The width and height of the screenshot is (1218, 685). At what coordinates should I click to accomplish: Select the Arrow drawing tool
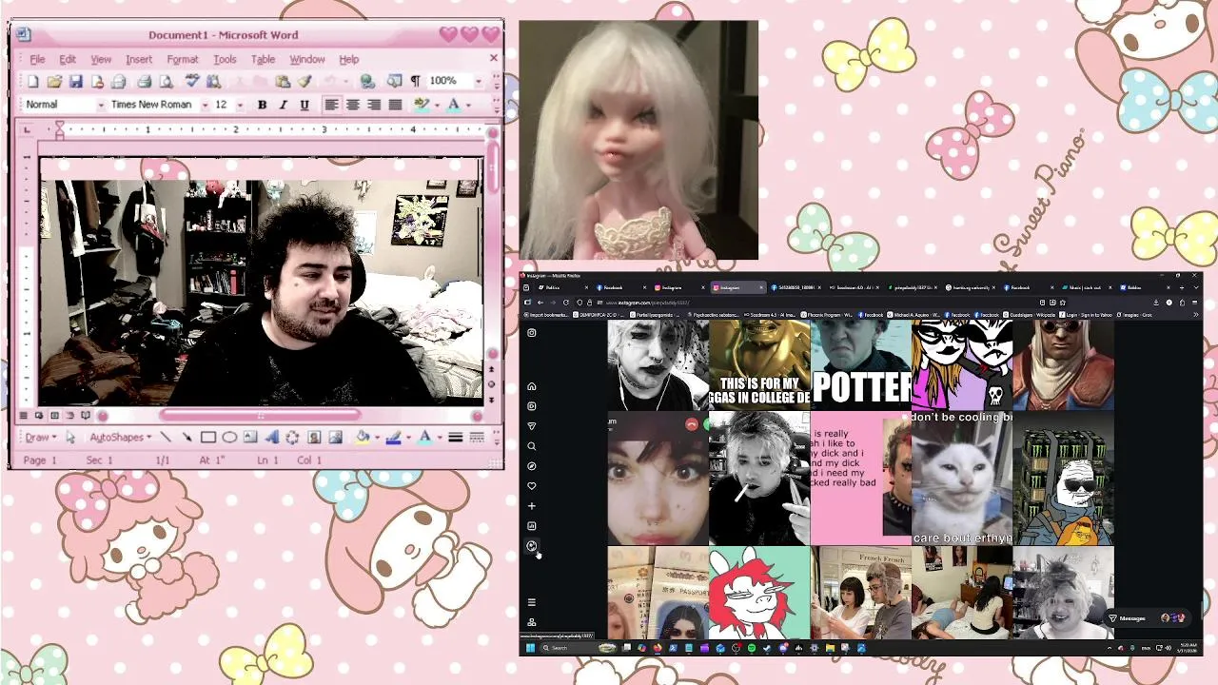pyautogui.click(x=187, y=438)
